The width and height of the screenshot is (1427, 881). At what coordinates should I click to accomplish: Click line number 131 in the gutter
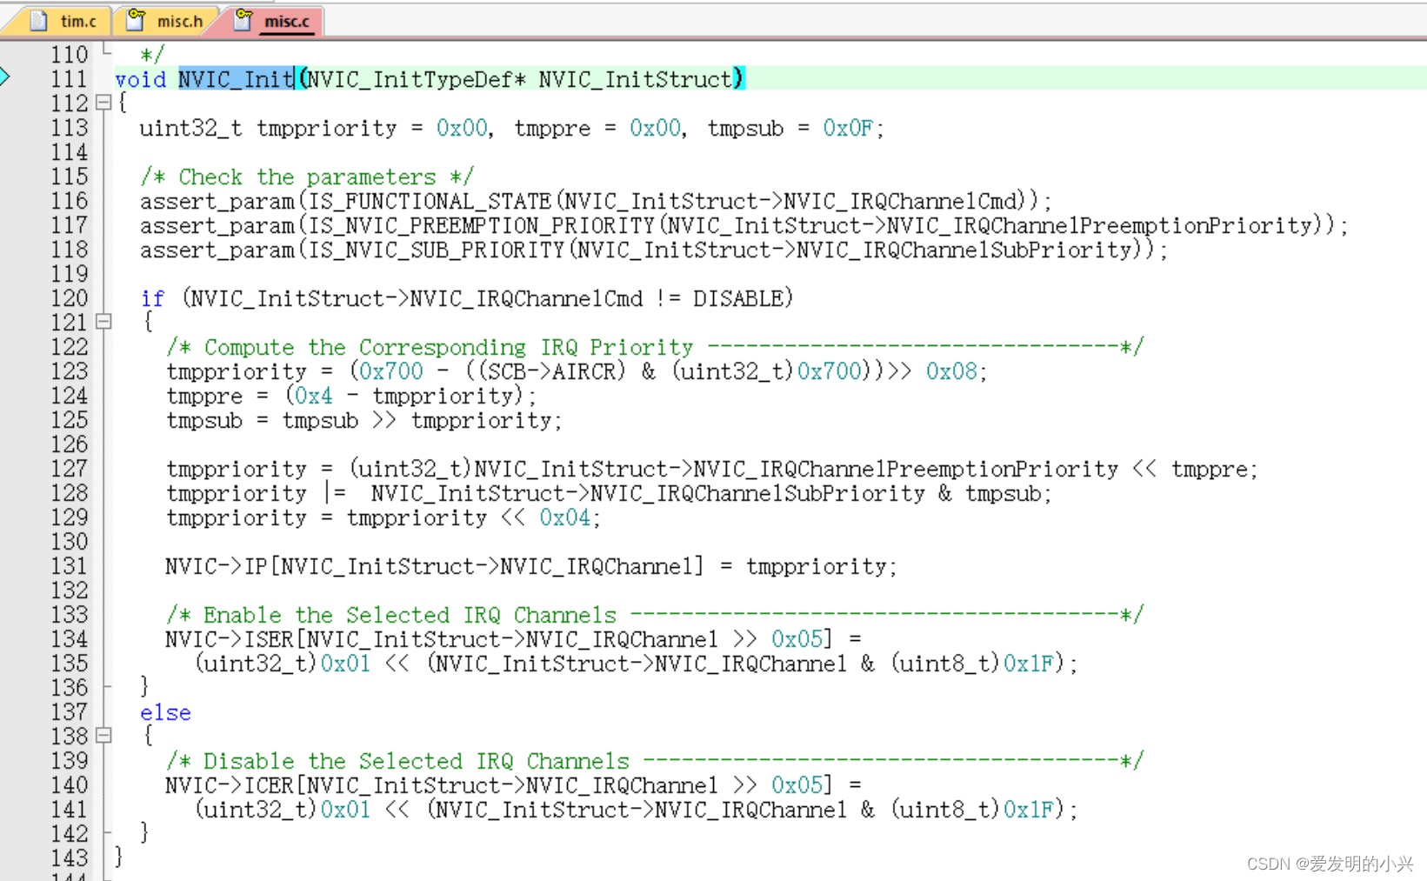(69, 566)
